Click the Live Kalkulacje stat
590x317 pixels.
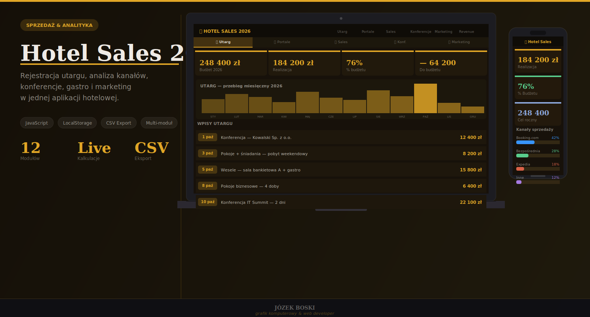[x=94, y=150]
